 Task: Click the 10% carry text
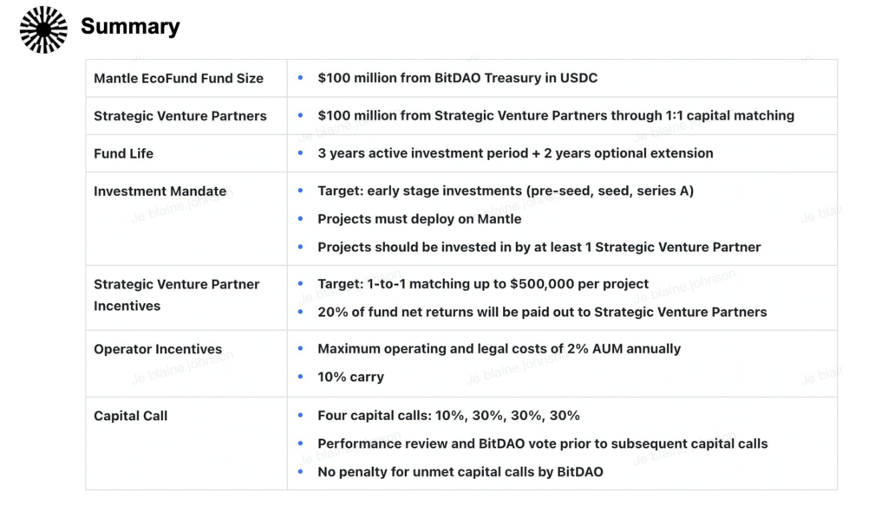pos(350,377)
